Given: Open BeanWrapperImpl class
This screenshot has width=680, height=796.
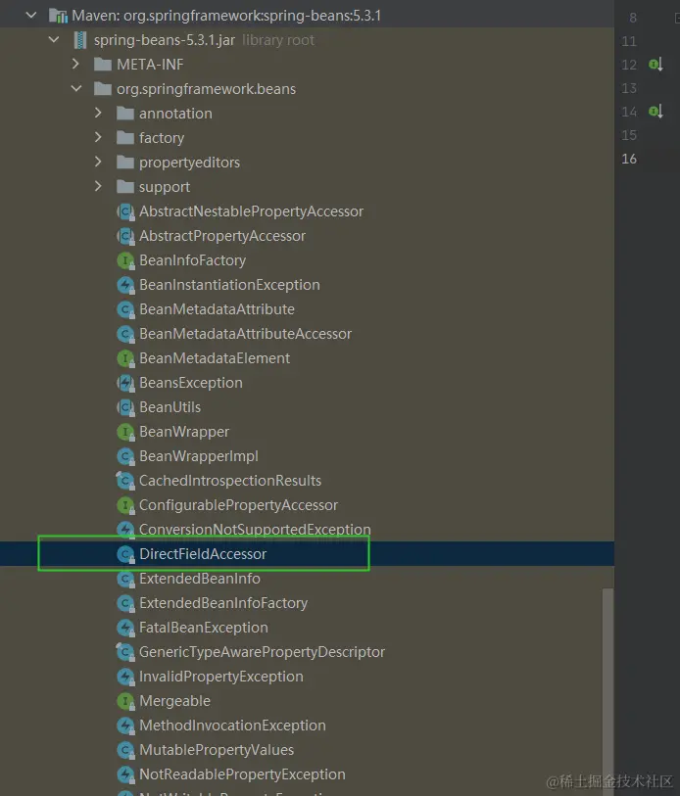Looking at the screenshot, I should pyautogui.click(x=199, y=456).
